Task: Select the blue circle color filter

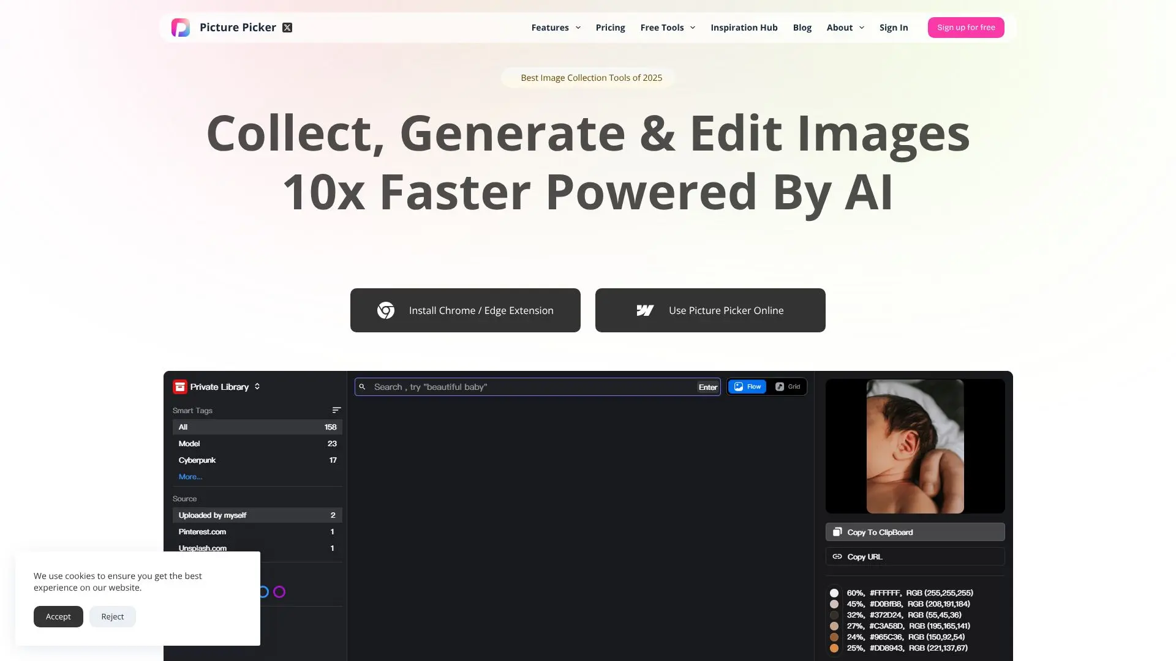Action: pos(263,592)
